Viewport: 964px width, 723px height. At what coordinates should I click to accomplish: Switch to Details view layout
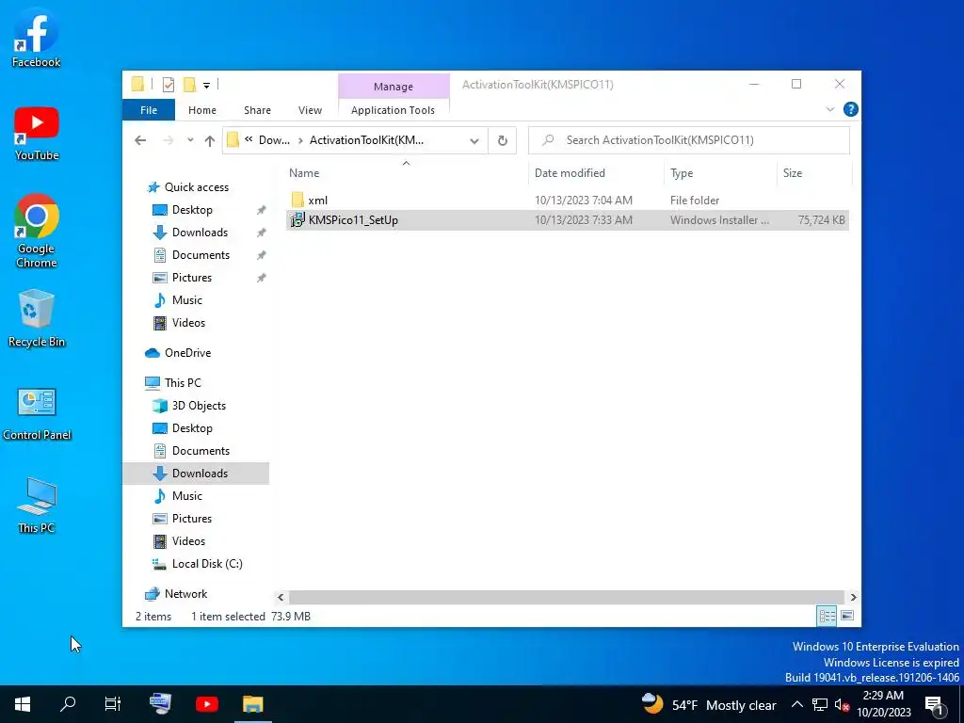(827, 616)
